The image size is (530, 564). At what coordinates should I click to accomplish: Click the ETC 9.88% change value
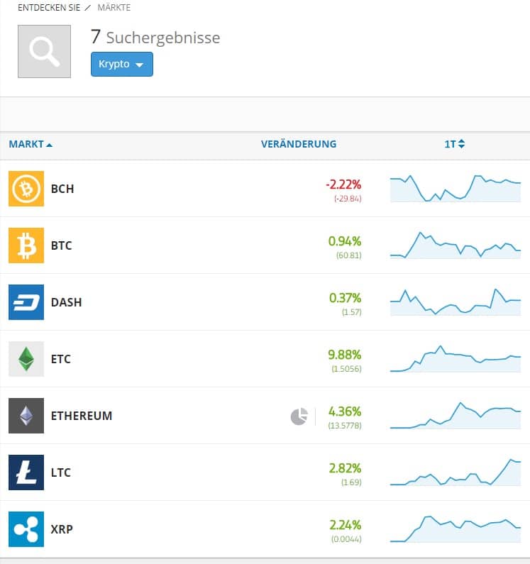click(345, 355)
